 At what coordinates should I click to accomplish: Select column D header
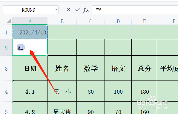click(x=118, y=21)
